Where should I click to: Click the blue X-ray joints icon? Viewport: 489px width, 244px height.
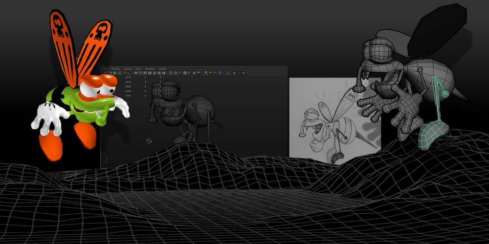pyautogui.click(x=220, y=73)
